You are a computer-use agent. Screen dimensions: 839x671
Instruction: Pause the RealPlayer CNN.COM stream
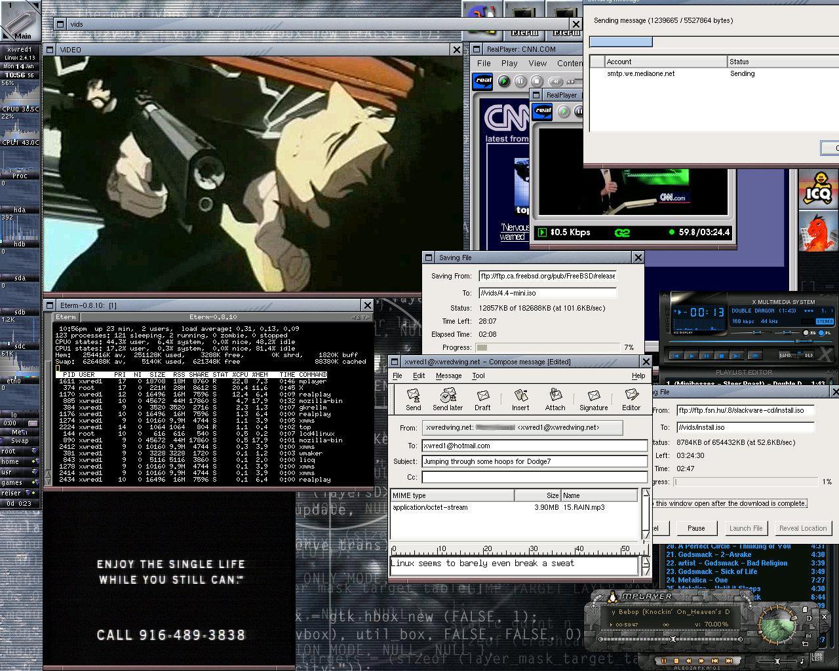point(520,81)
